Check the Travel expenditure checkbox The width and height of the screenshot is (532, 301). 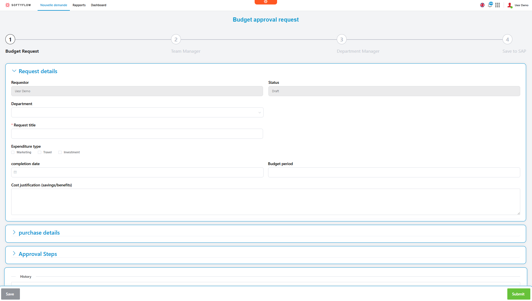pyautogui.click(x=40, y=152)
